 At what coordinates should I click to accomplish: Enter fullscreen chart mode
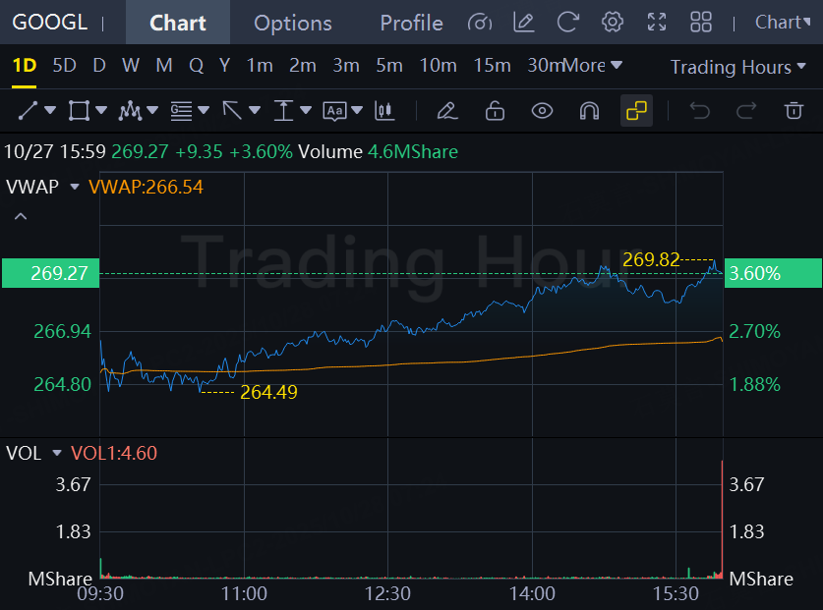click(657, 22)
